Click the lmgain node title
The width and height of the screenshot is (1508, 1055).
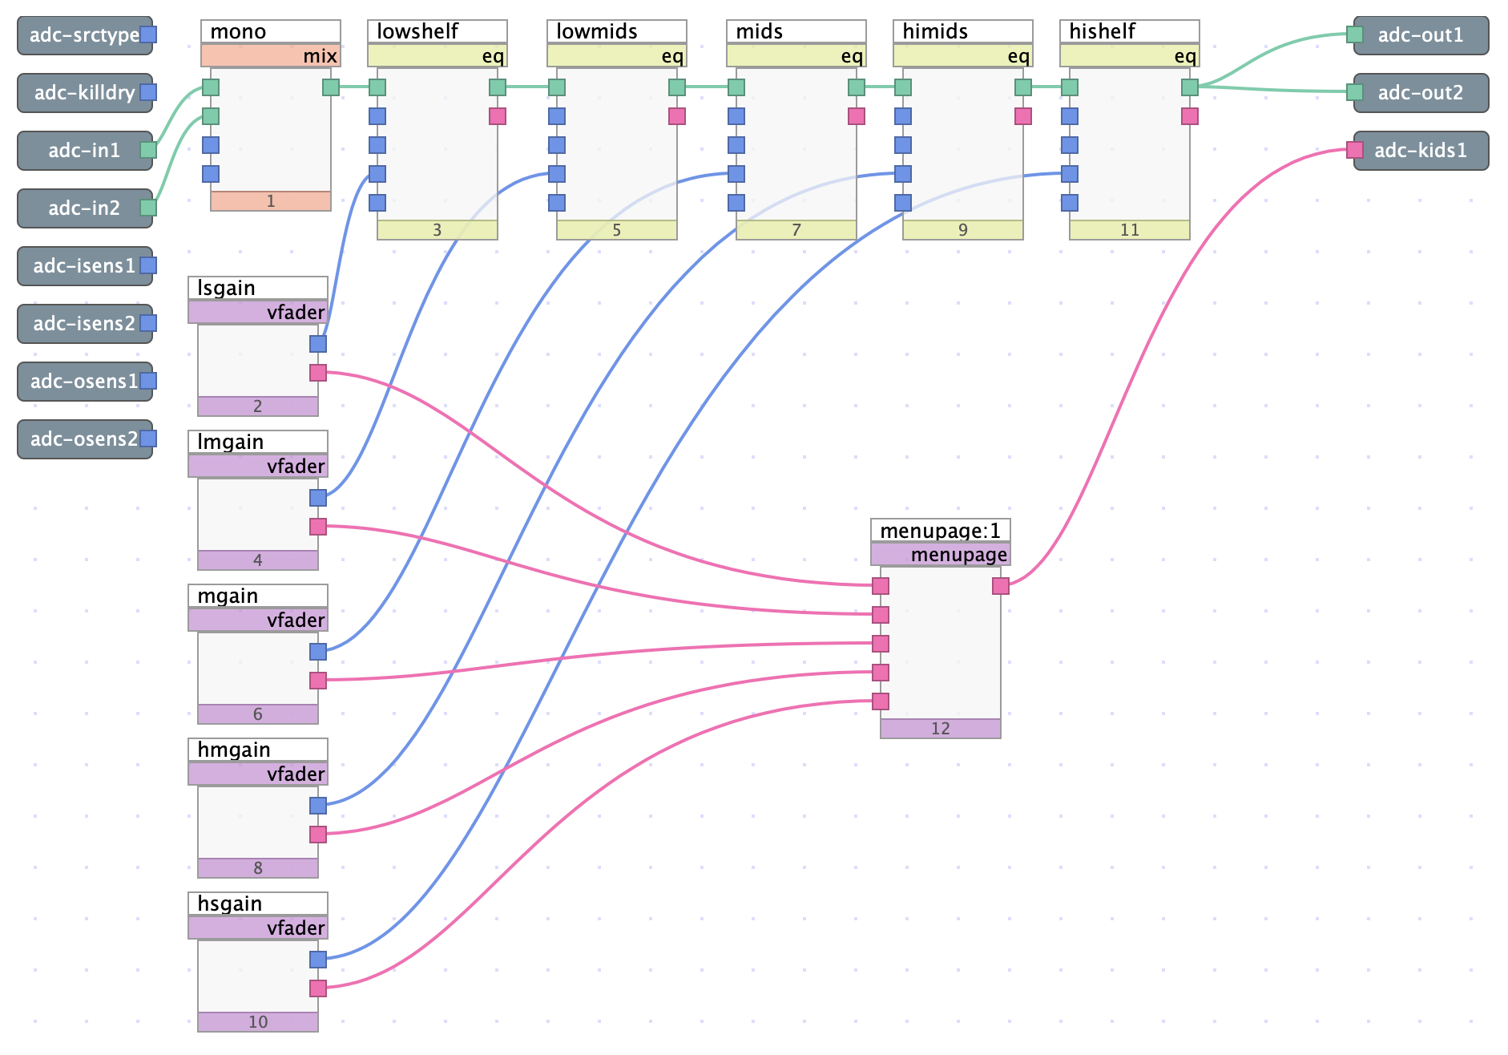tap(258, 442)
